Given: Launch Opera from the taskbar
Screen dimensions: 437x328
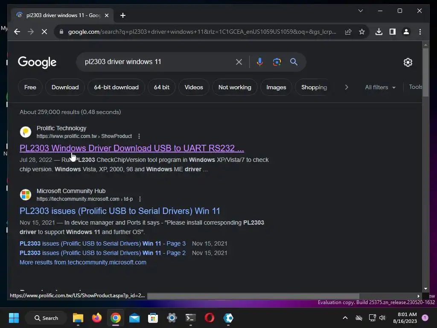Looking at the screenshot, I should 209,318.
